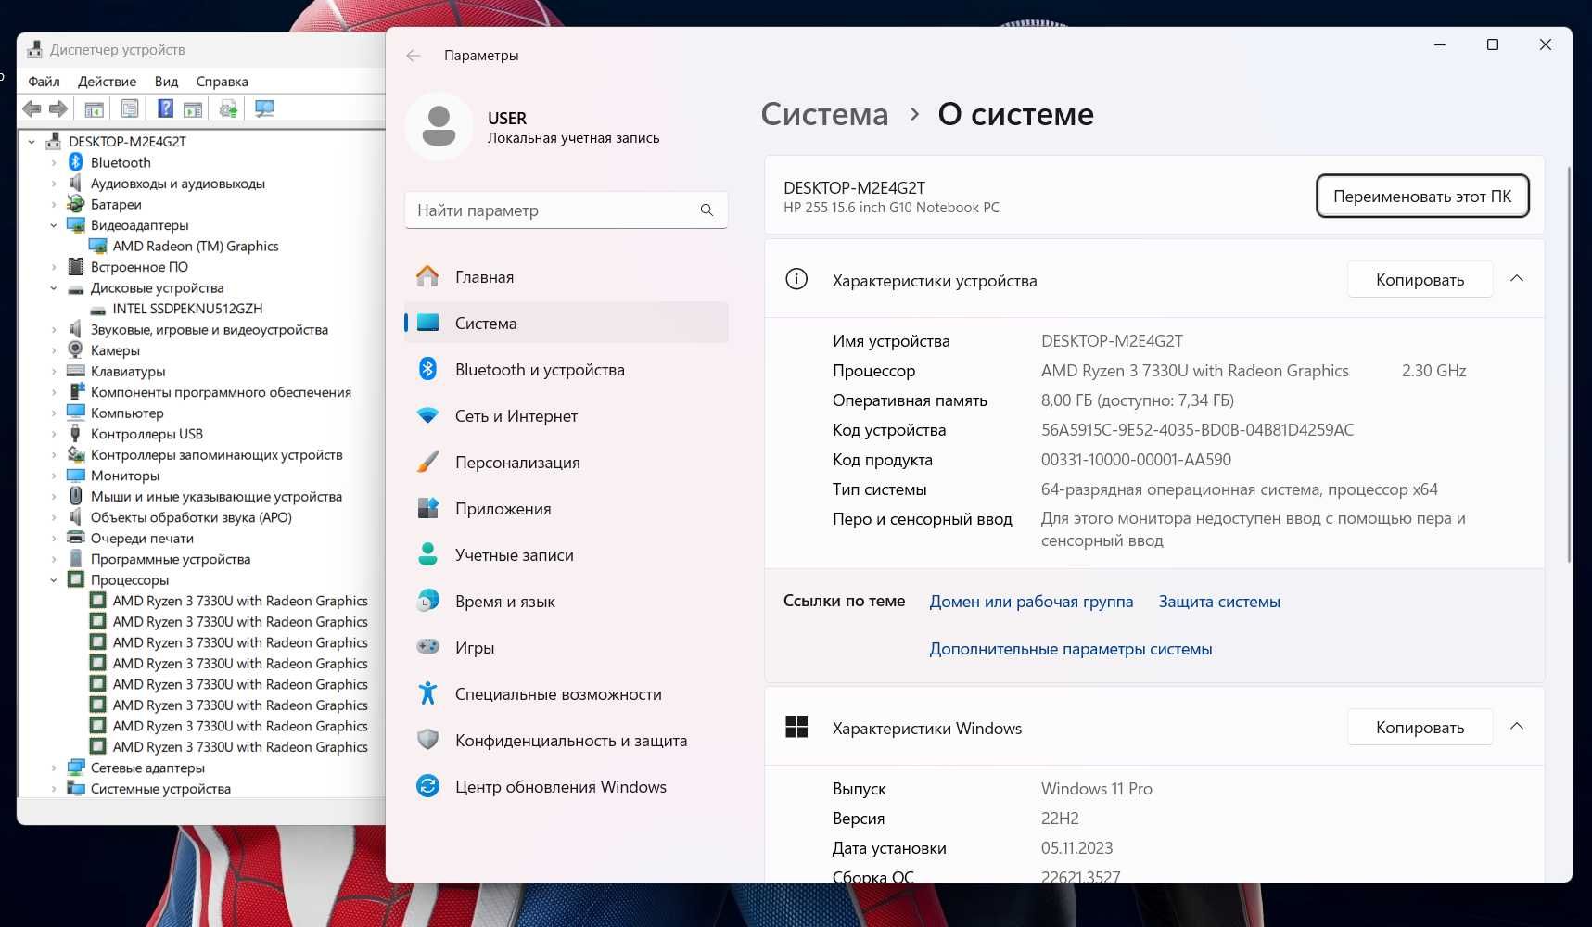Select Главная in Settings sidebar
1592x927 pixels.
[x=566, y=276]
